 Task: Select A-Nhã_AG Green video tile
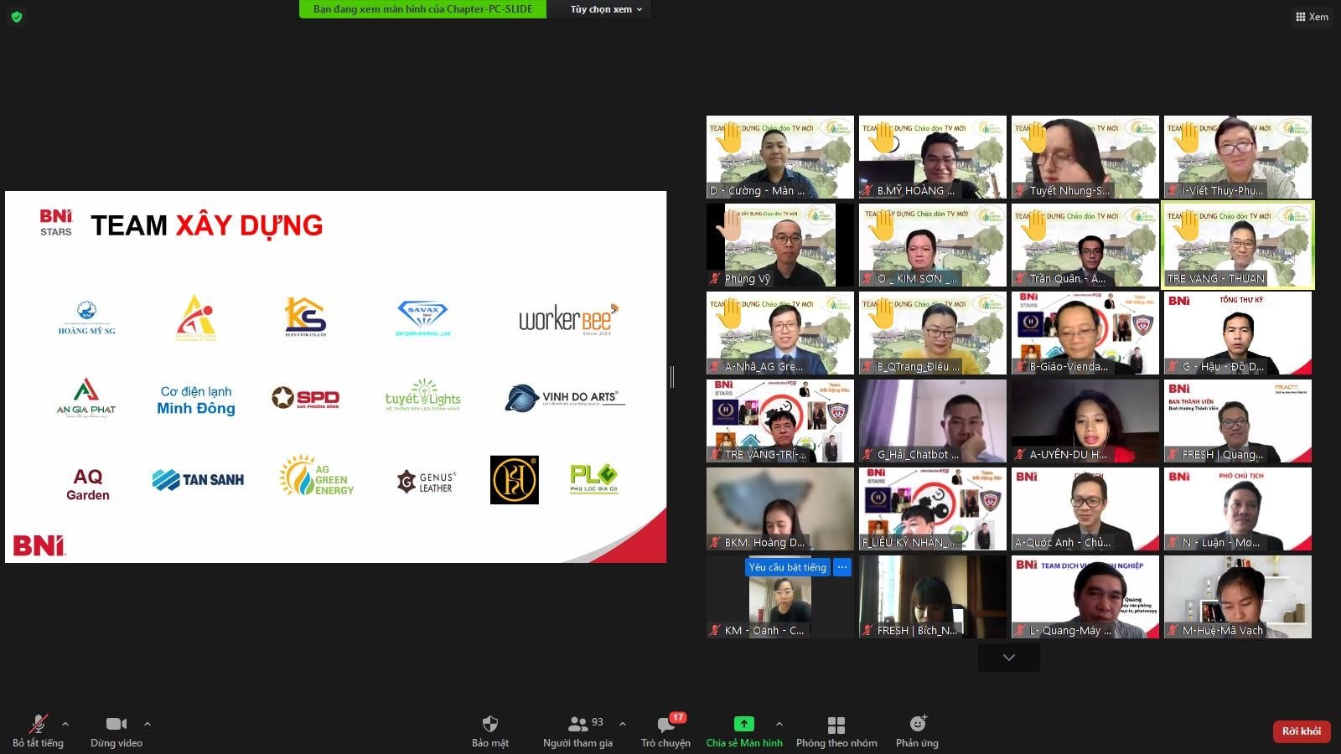point(780,333)
